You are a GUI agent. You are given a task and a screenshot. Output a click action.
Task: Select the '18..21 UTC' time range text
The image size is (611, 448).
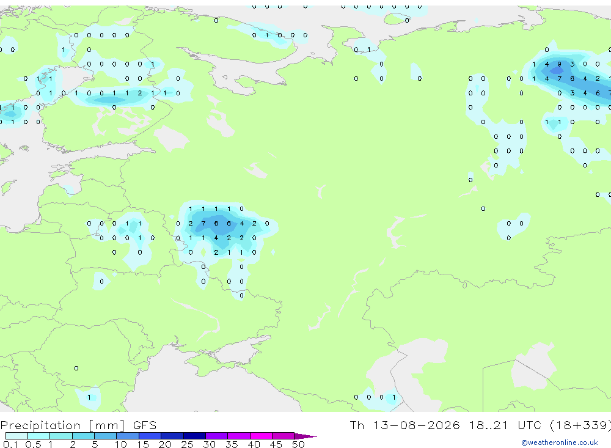tap(507, 425)
